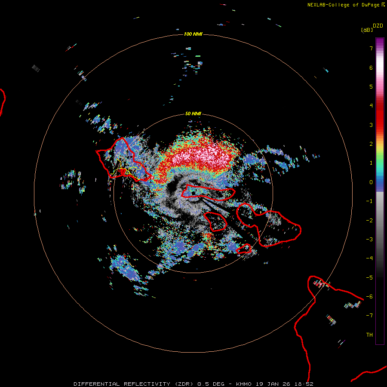387x387 pixels.
Task: Click the 7 value on color scale
Action: [x=371, y=48]
